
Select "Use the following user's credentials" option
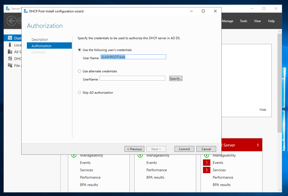(x=80, y=50)
